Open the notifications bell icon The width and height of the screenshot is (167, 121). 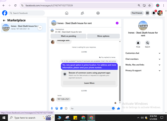coord(154,13)
